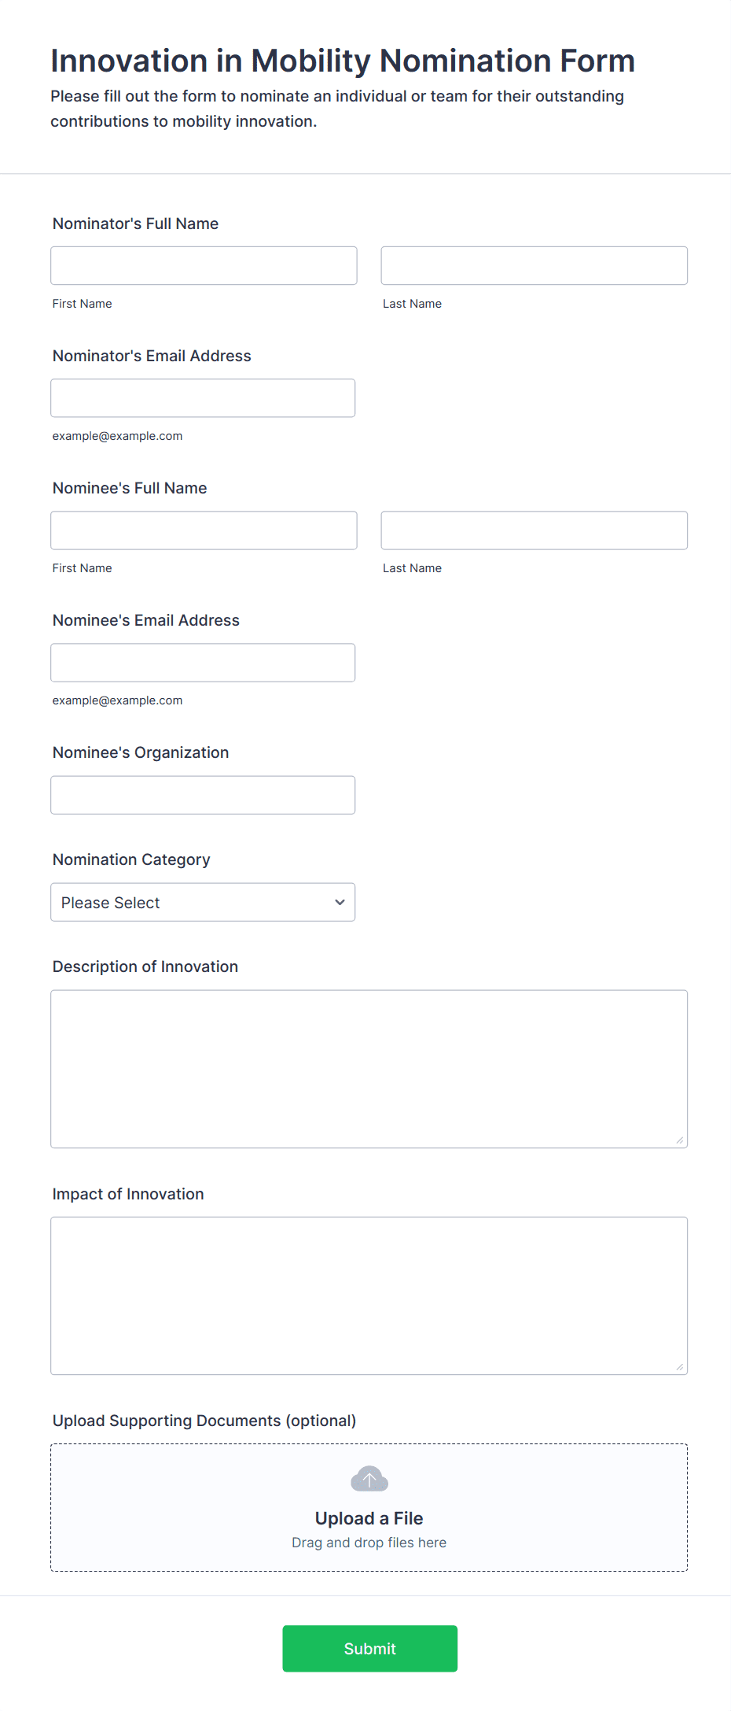
Task: Click the cloud upload icon
Action: coord(369,1479)
